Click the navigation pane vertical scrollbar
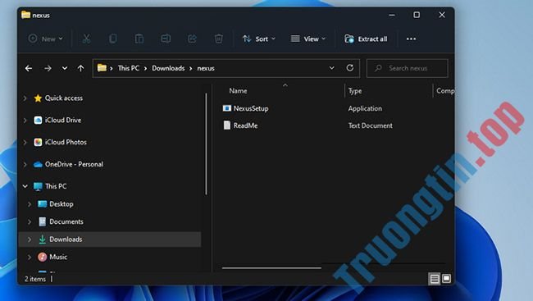This screenshot has height=301, width=533. 206,144
